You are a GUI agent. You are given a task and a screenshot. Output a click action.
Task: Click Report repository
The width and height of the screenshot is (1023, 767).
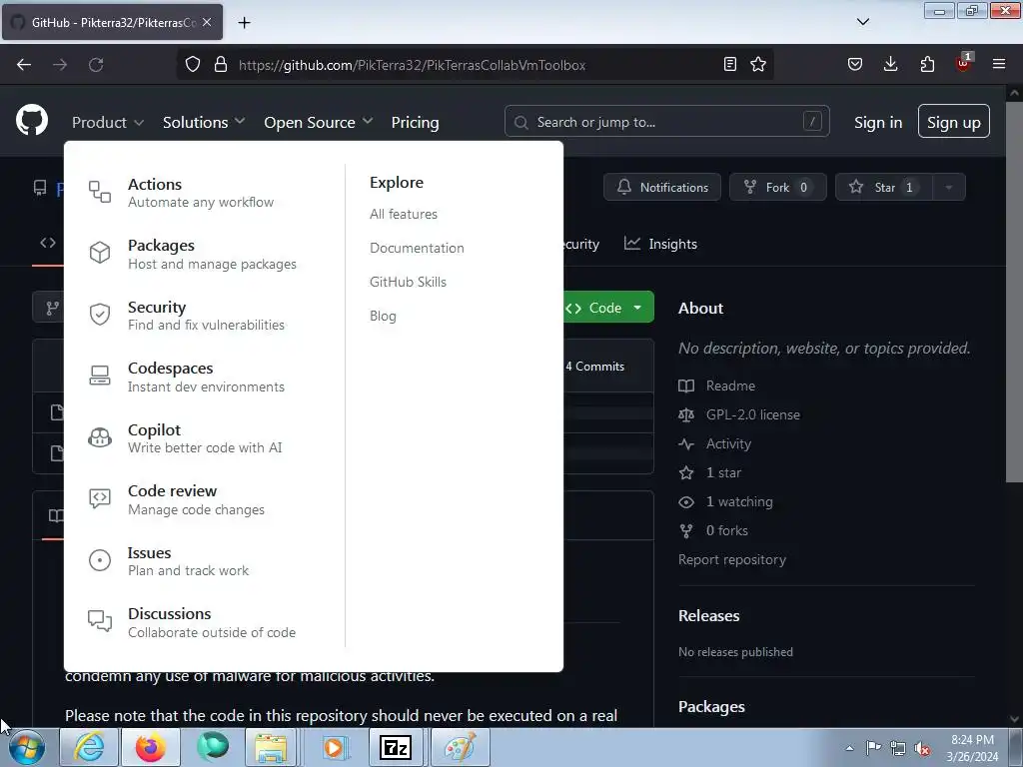732,559
